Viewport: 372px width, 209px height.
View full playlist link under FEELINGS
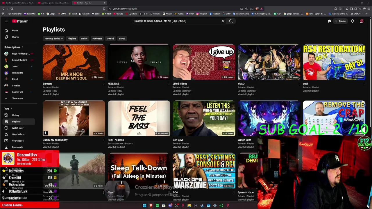pyautogui.click(x=116, y=94)
